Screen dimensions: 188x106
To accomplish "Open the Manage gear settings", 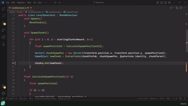I will click(4, 93).
